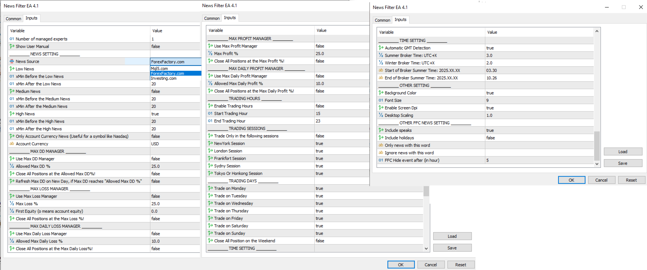Click the Automatic GMT Detection icon

[x=381, y=48]
